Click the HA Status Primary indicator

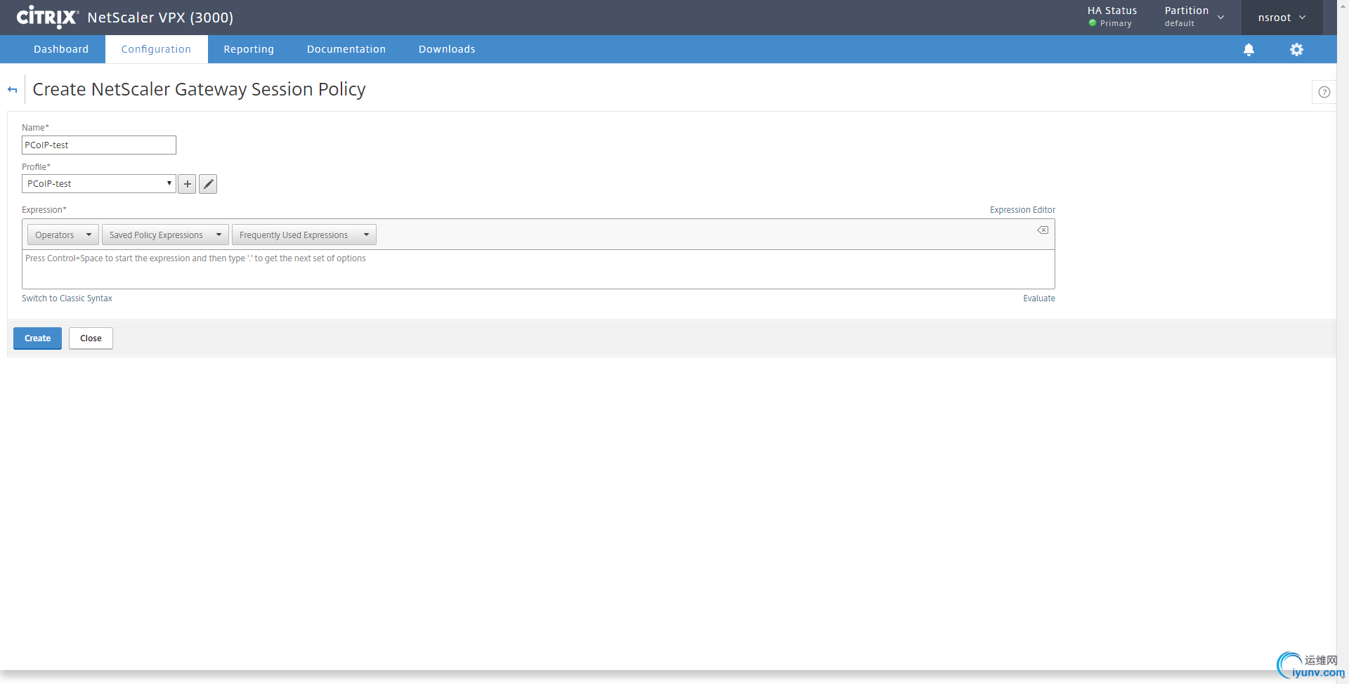pyautogui.click(x=1112, y=17)
